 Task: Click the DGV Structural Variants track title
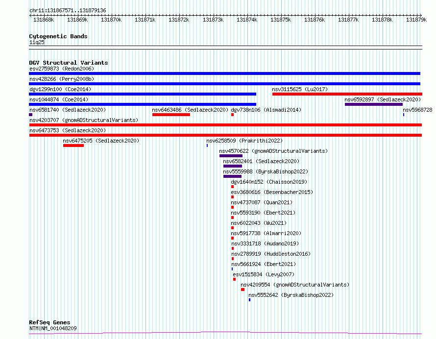pos(69,63)
